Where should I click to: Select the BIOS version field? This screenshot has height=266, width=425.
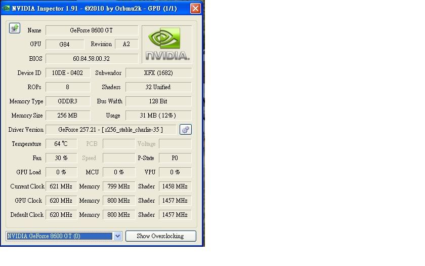coord(92,59)
